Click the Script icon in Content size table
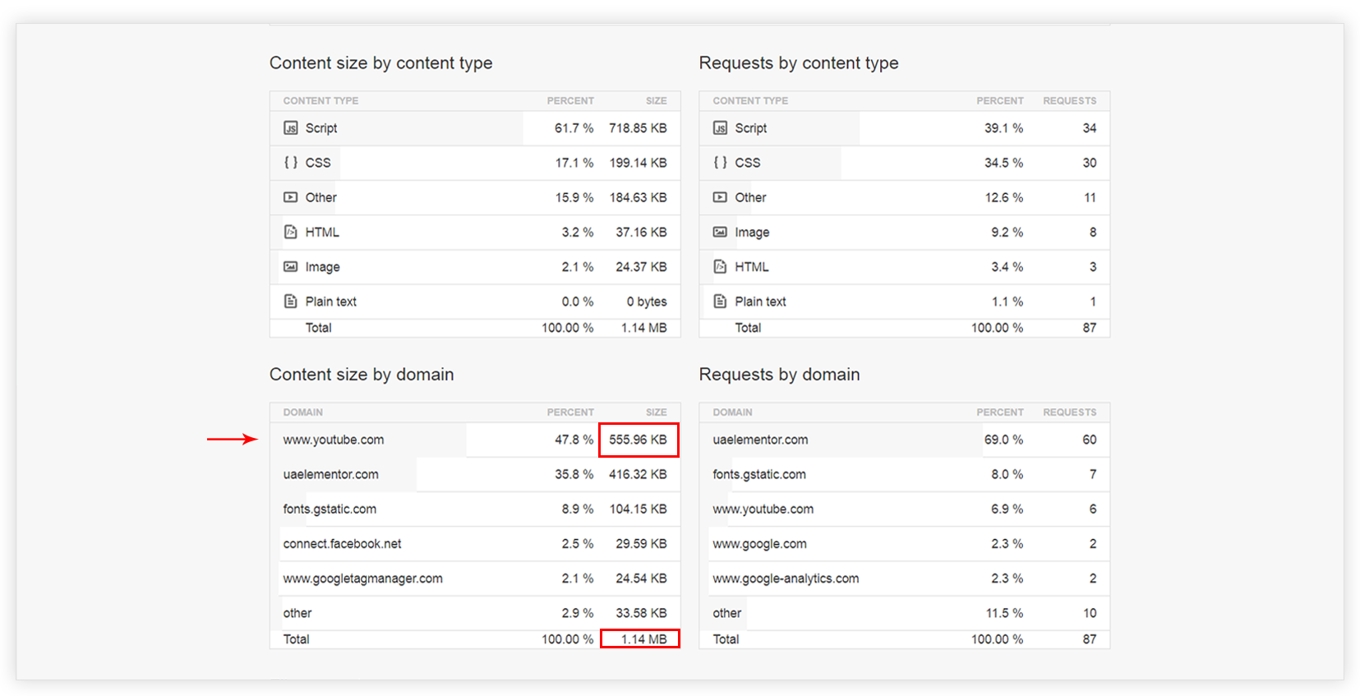This screenshot has height=696, width=1360. 290,128
